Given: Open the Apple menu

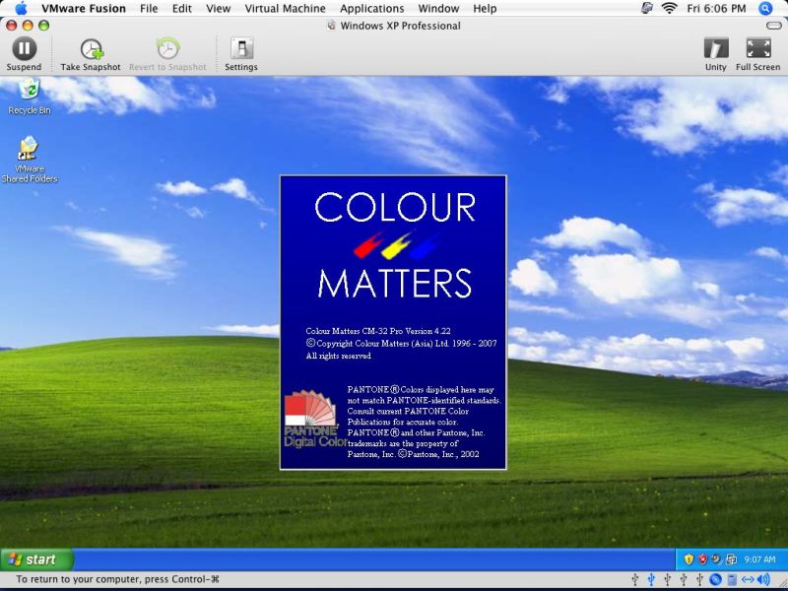Looking at the screenshot, I should click(x=21, y=8).
